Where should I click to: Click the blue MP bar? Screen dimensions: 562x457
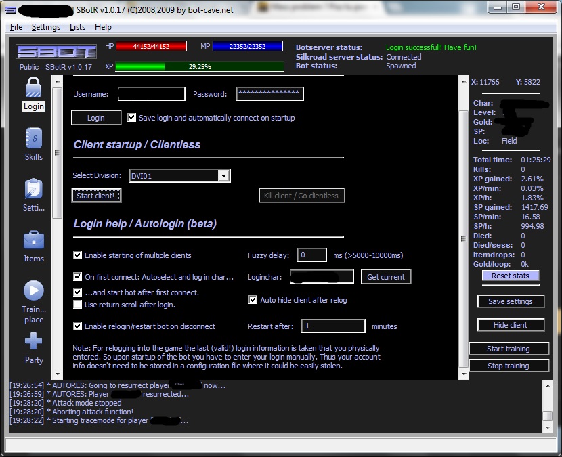coord(247,46)
